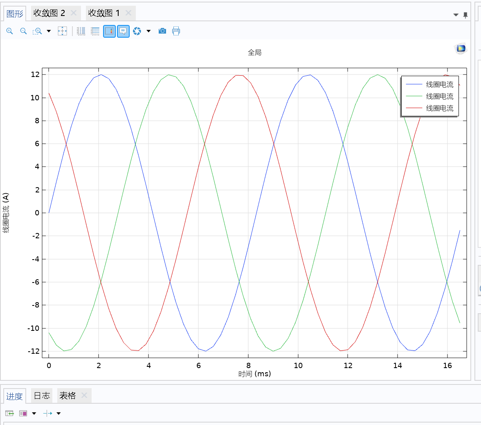Image resolution: width=481 pixels, height=425 pixels.
Task: Open the dropdown arrow beside zoom box
Action: pyautogui.click(x=49, y=31)
